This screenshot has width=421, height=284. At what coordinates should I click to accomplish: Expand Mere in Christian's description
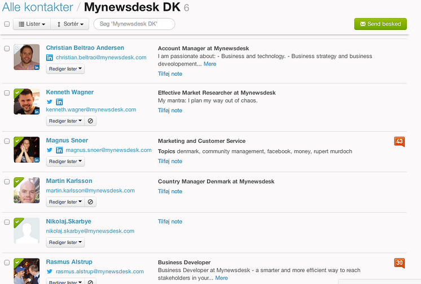click(x=210, y=64)
